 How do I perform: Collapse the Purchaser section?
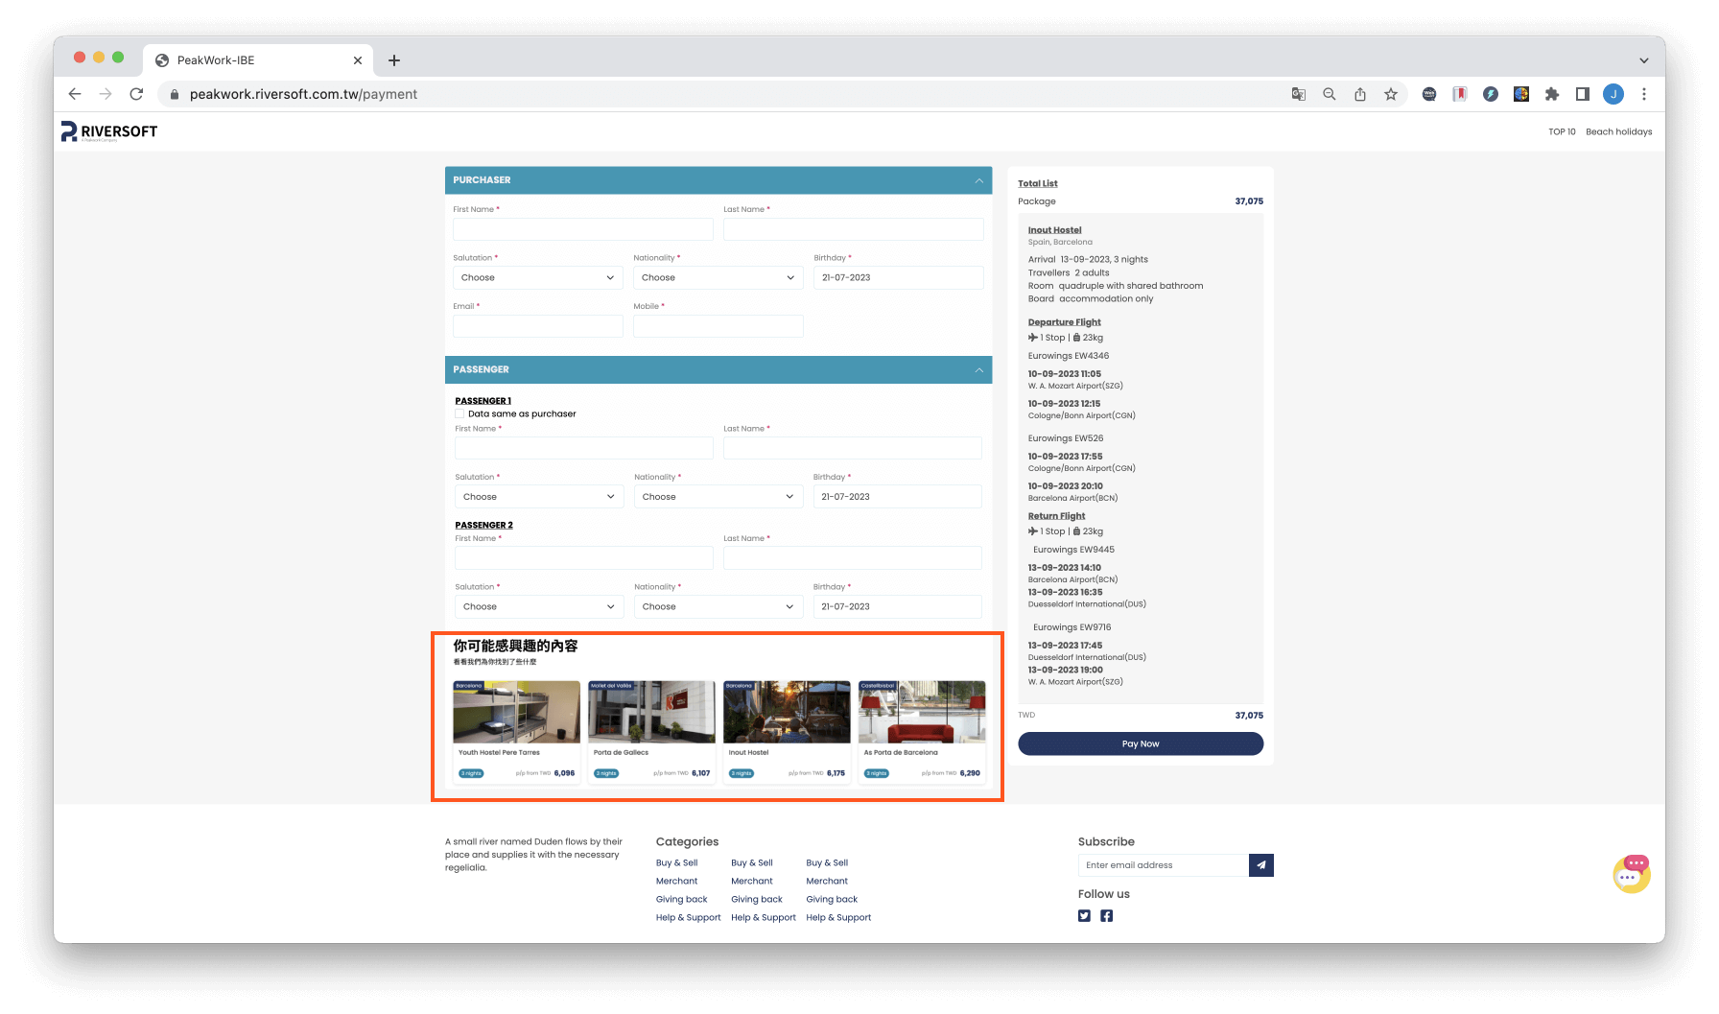[x=979, y=180]
